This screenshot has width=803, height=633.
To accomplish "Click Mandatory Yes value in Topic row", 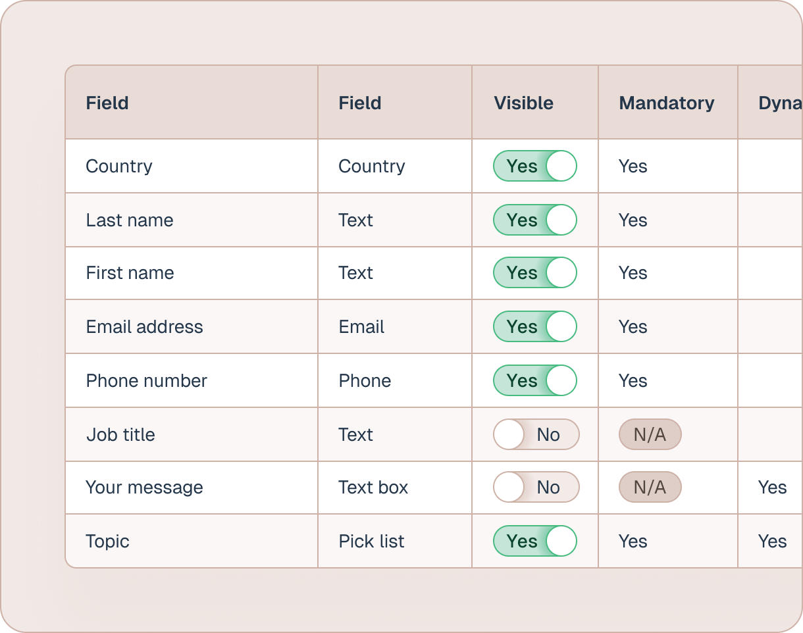I will click(633, 541).
